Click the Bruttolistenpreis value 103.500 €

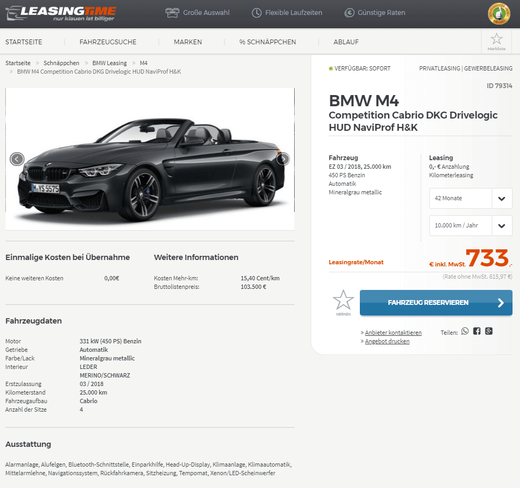(254, 287)
